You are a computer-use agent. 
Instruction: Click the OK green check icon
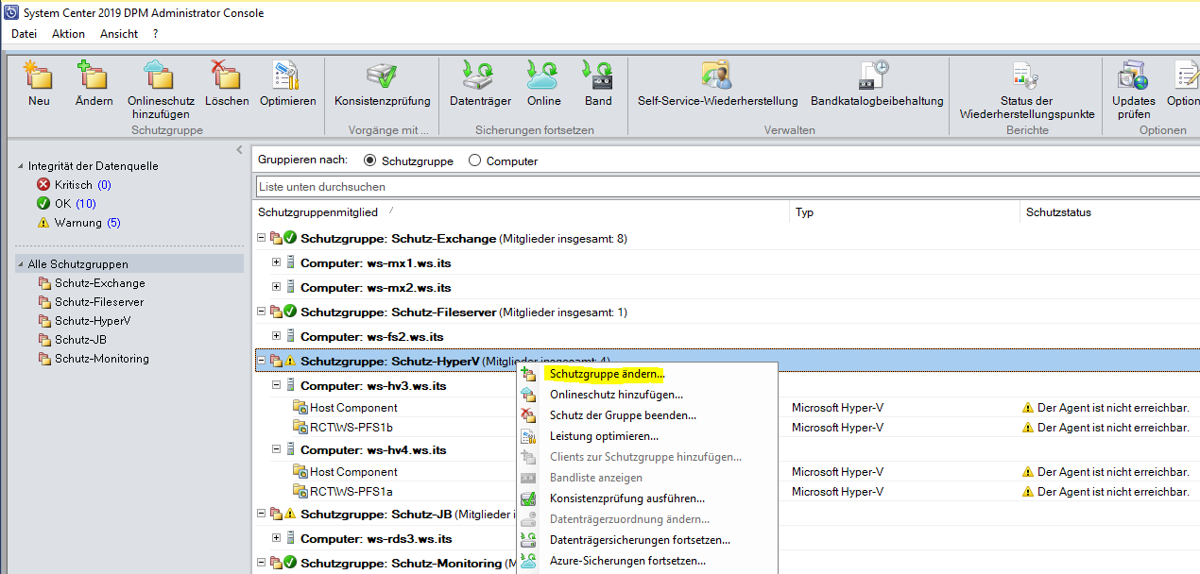[43, 204]
